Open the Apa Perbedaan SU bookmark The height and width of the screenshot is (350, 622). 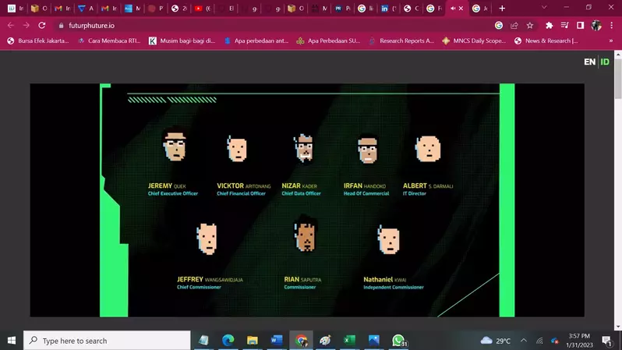(329, 41)
